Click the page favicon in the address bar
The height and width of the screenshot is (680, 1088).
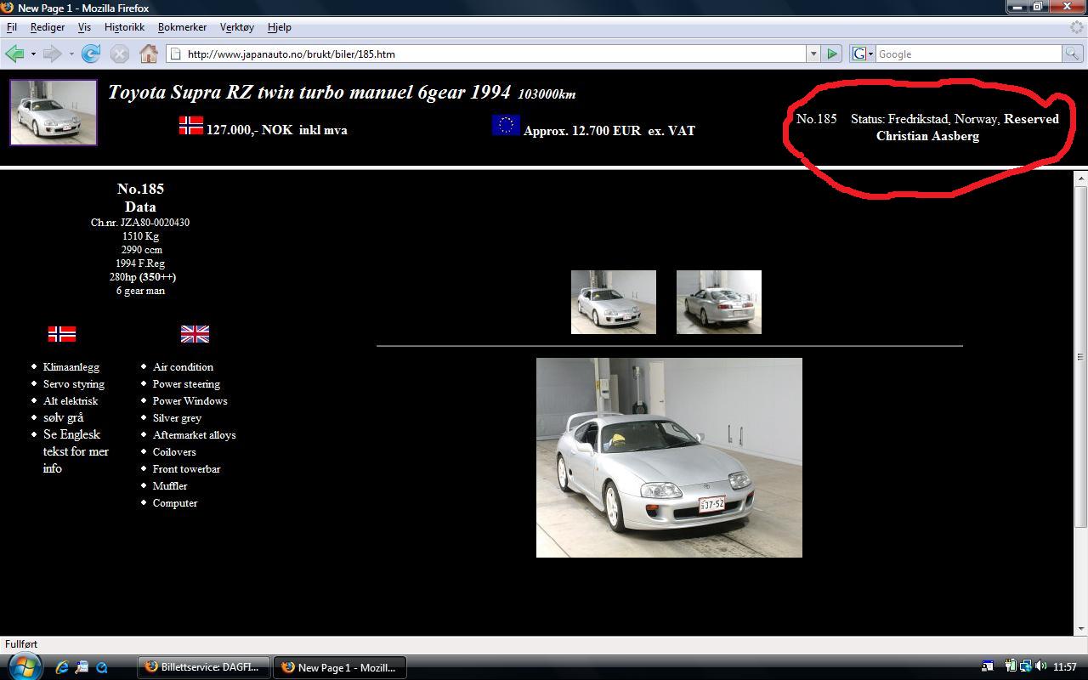[x=174, y=54]
